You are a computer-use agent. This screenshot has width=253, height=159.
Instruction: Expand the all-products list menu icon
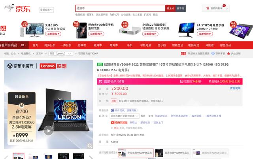(x=23, y=45)
